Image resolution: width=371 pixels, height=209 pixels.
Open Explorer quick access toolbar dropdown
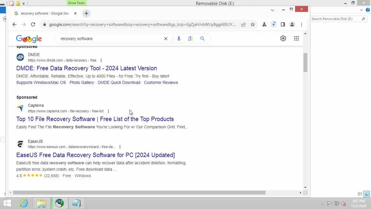click(24, 3)
